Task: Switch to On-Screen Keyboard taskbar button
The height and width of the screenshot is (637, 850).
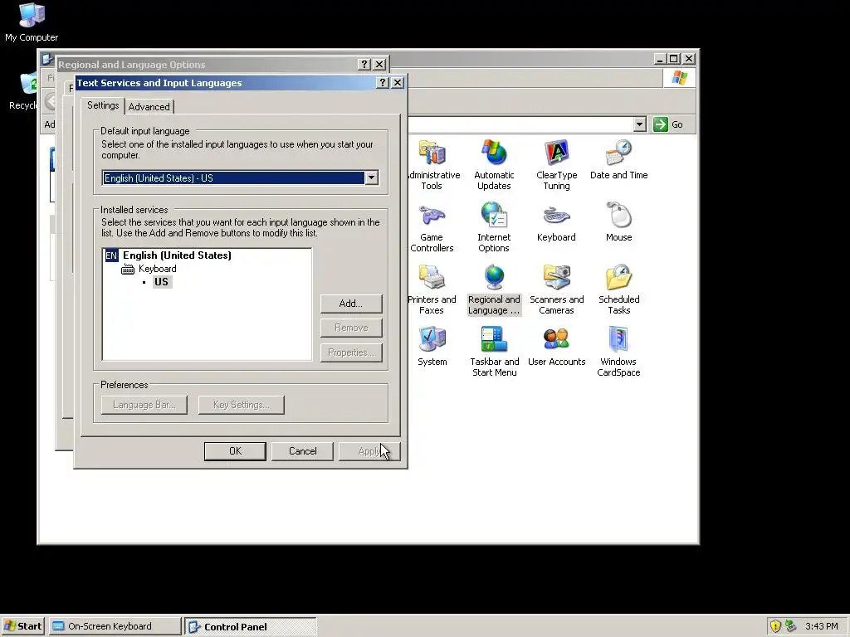Action: pyautogui.click(x=115, y=626)
